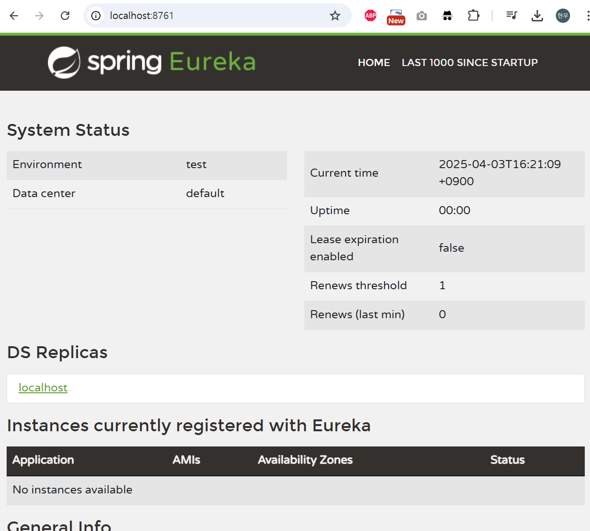Open the media control playlist icon

point(511,16)
